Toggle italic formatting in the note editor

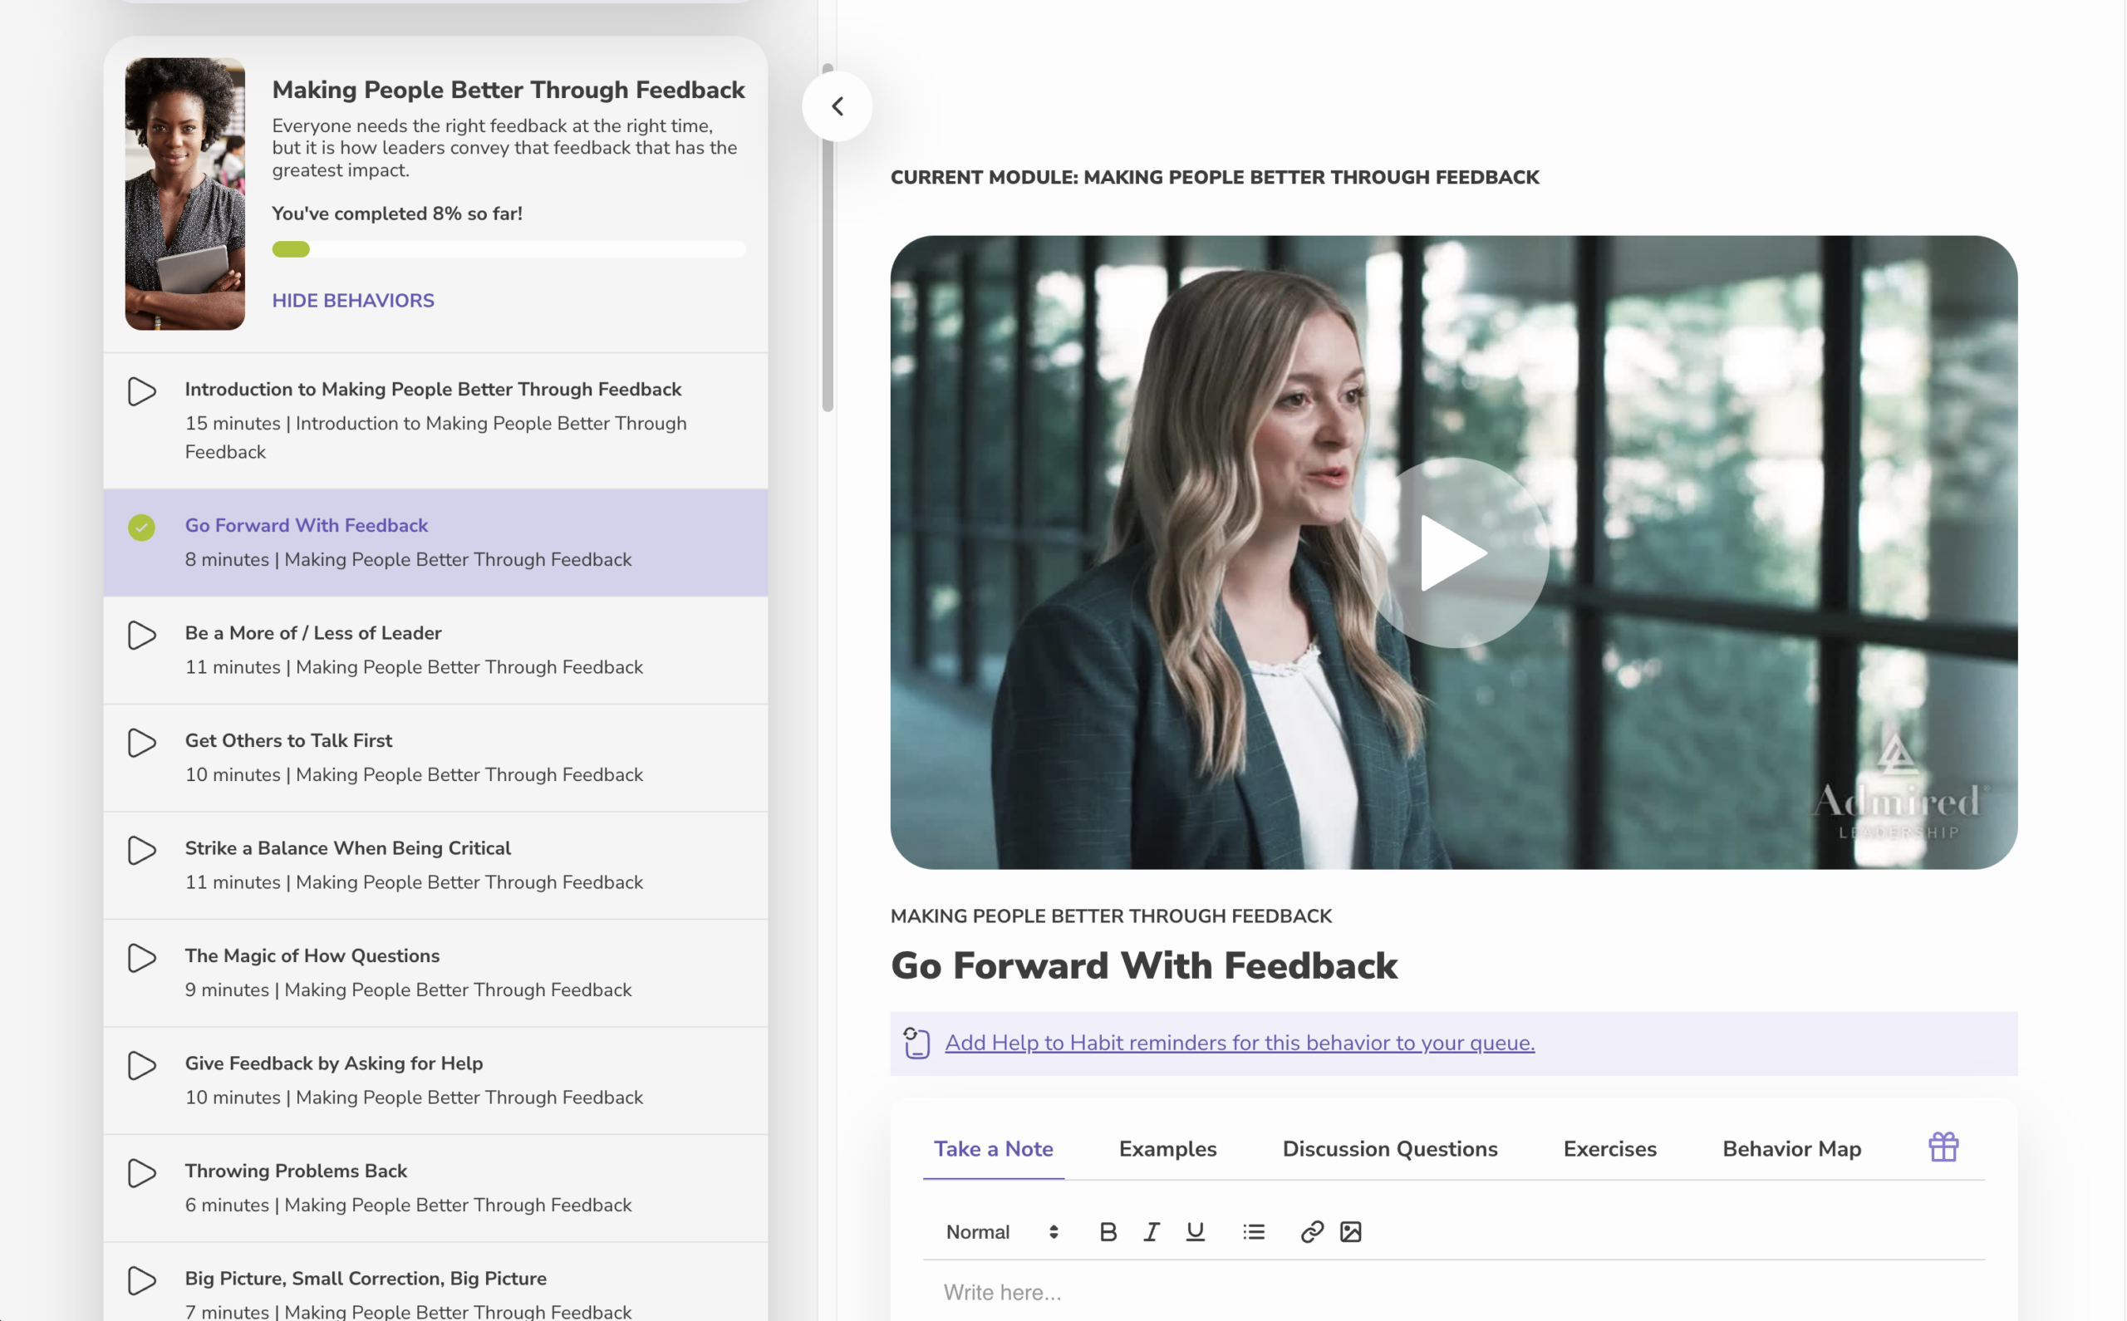[1152, 1232]
